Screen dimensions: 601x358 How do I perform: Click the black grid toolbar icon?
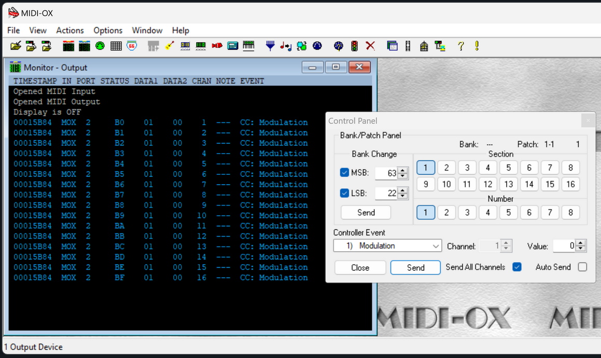click(116, 46)
